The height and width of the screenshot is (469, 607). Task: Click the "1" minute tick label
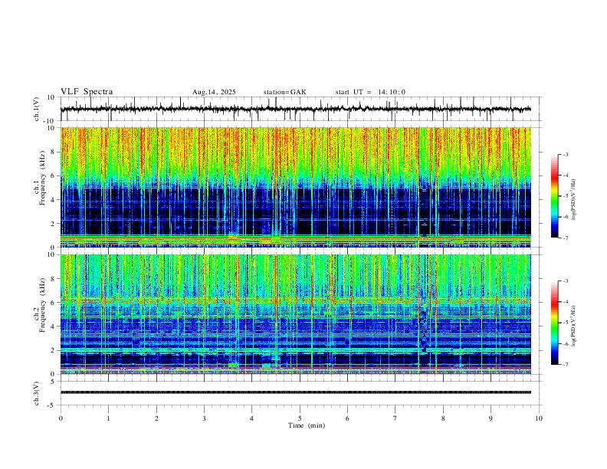109,418
